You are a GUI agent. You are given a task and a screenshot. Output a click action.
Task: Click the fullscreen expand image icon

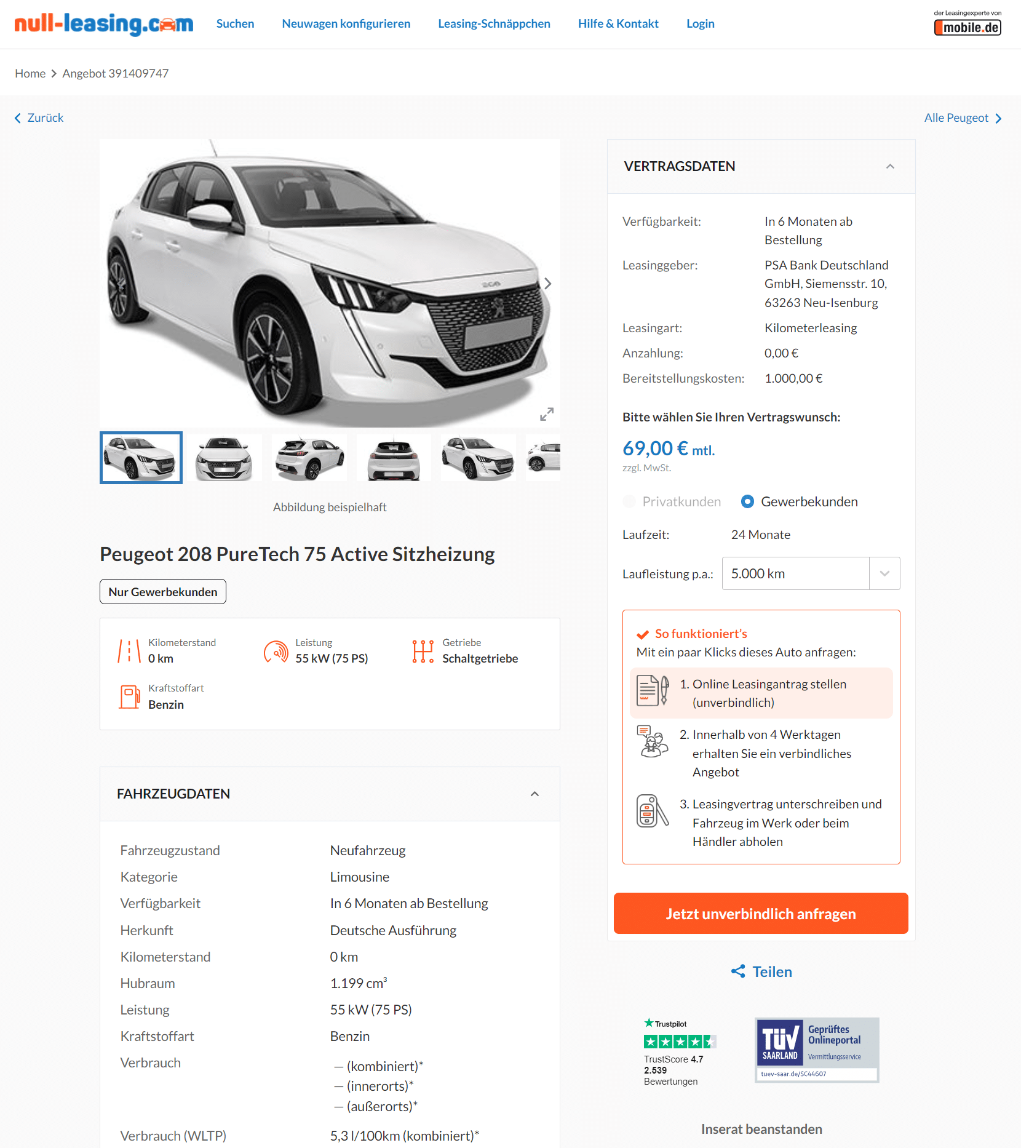[547, 414]
